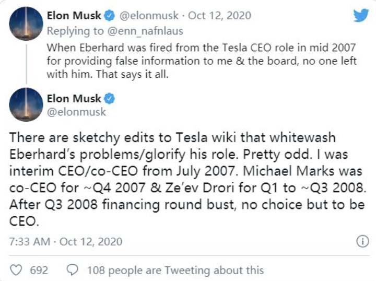Click the Oct 12, 2020 date in the top header

click(218, 16)
